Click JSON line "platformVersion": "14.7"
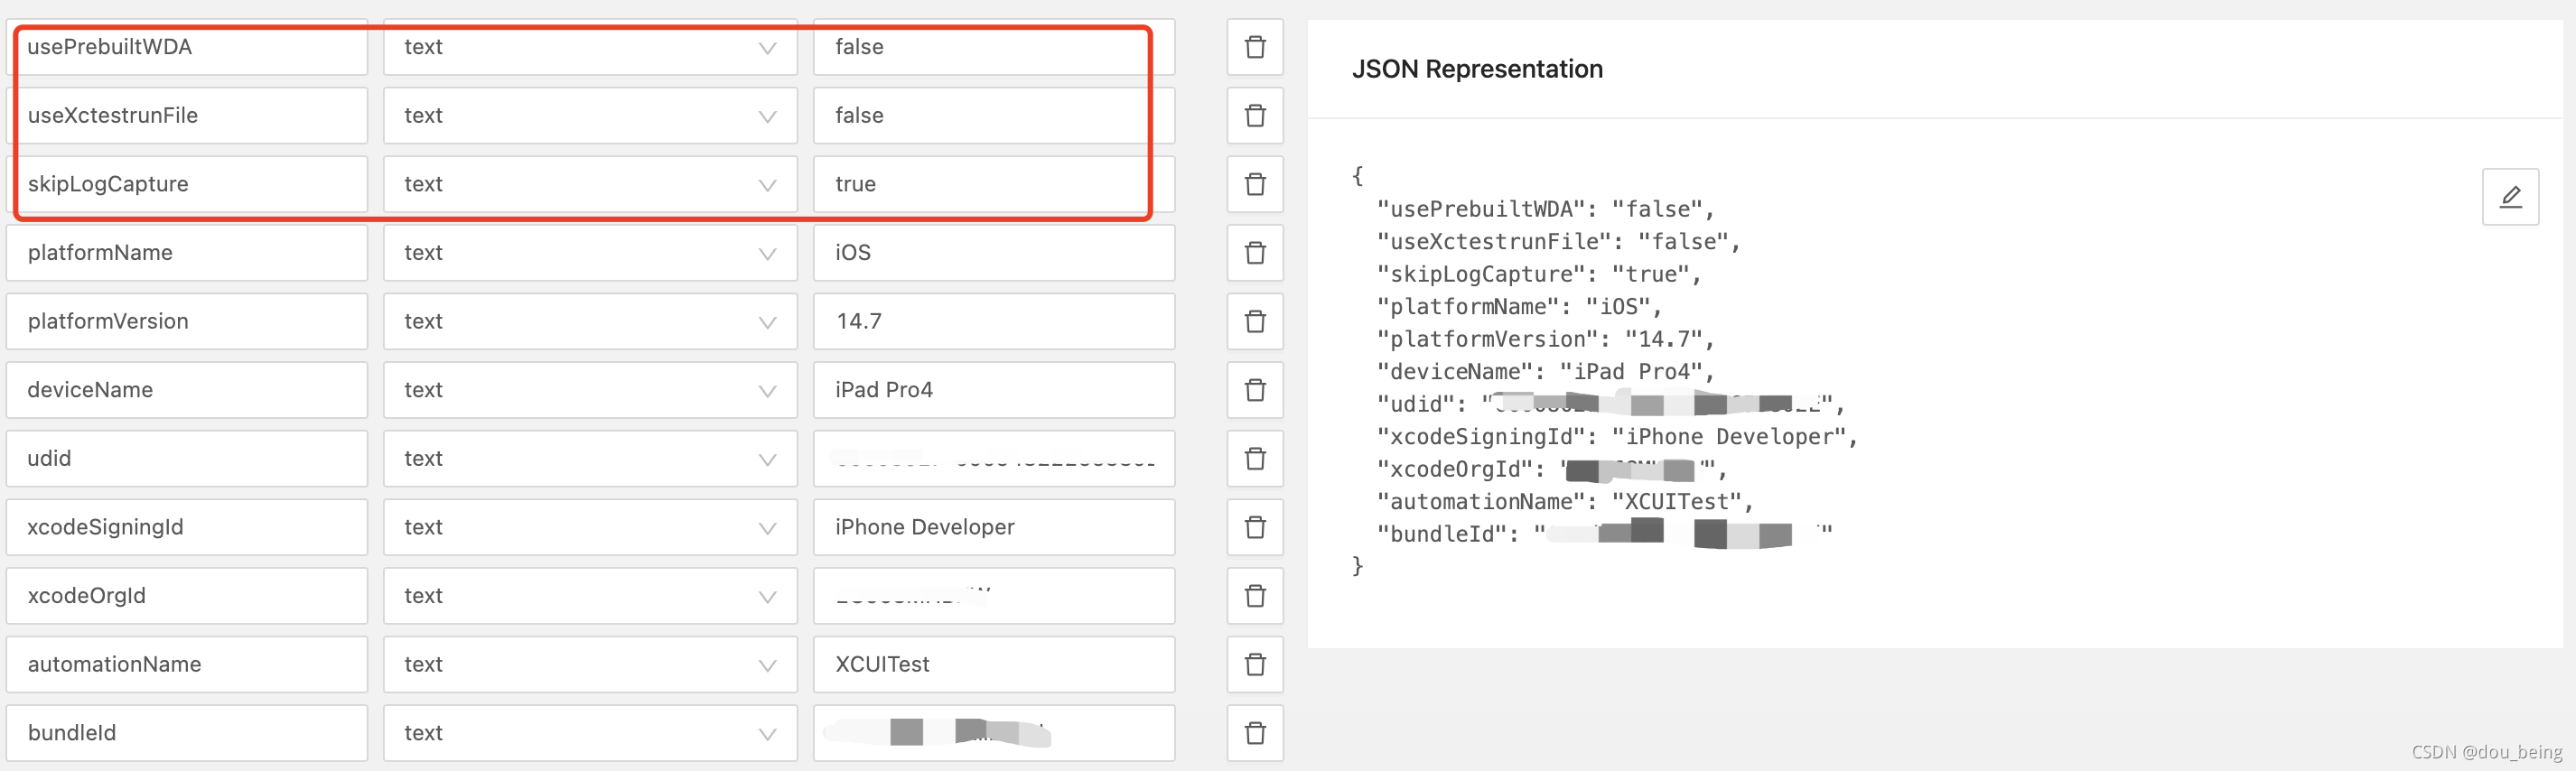 click(x=1545, y=339)
